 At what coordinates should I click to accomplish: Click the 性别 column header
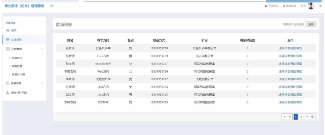130,41
